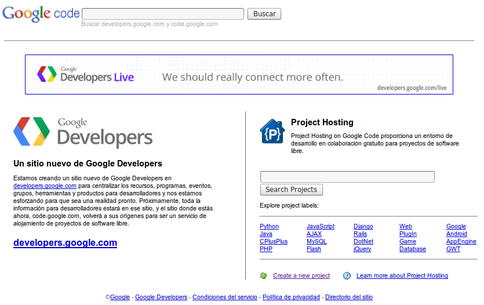This screenshot has width=484, height=305.
Task: Explore the Database project label
Action: coord(412,249)
